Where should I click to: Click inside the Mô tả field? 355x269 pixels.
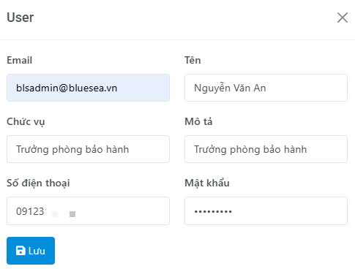tap(266, 149)
